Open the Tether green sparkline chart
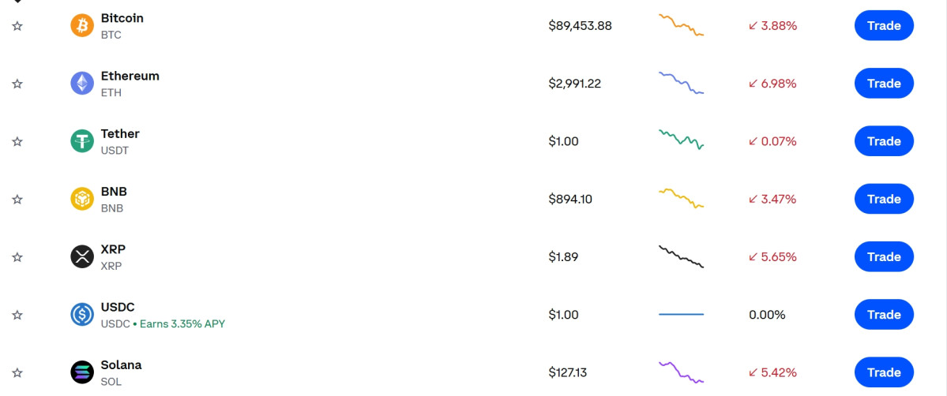Screen dimensions: 947x396 (681, 140)
